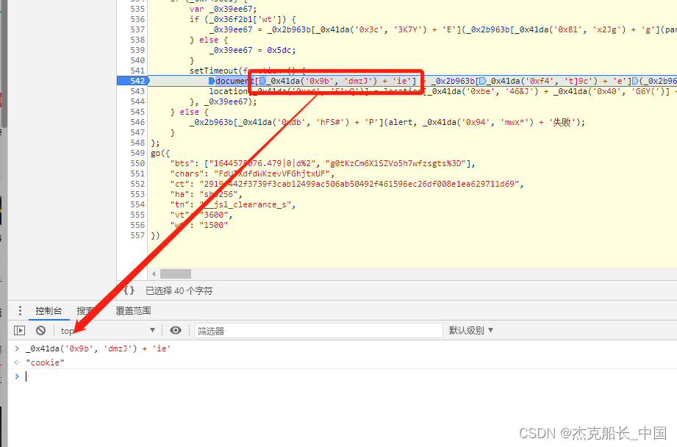Image resolution: width=677 pixels, height=447 pixels.
Task: Focus the 筛选器 filter input
Action: click(318, 331)
